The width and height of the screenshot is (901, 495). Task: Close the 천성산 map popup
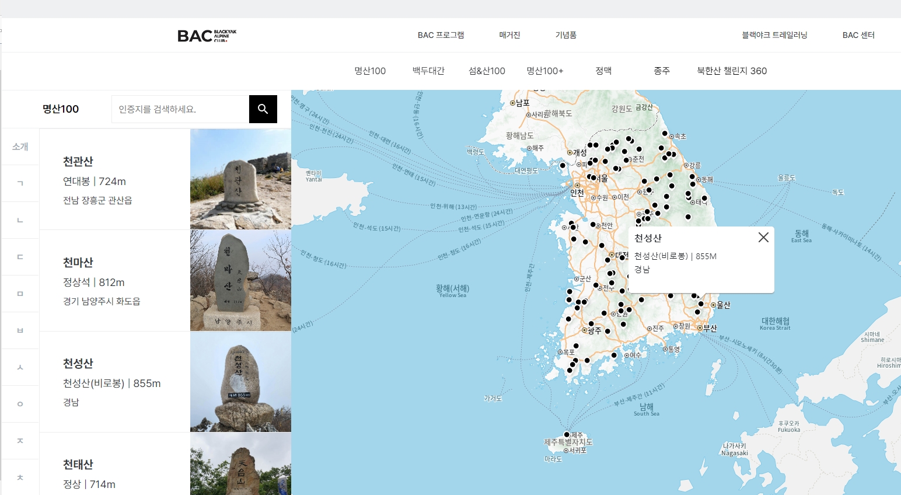coord(763,237)
